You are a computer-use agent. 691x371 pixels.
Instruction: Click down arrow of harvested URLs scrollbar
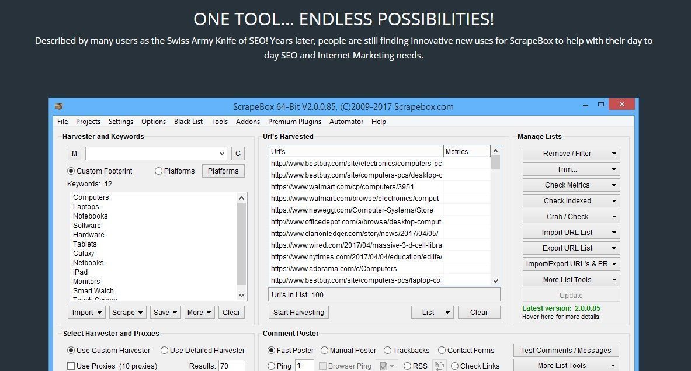pos(495,281)
